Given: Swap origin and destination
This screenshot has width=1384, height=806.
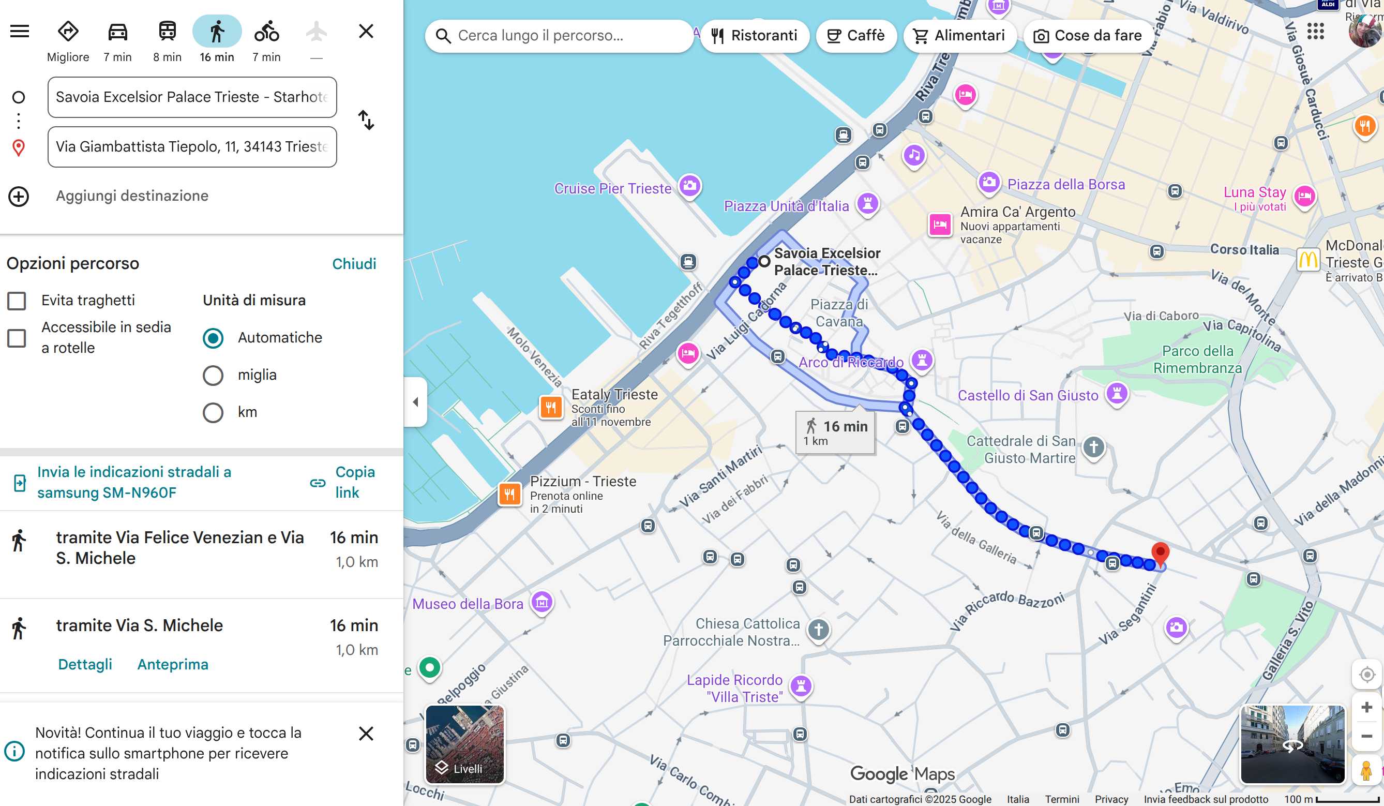Looking at the screenshot, I should pyautogui.click(x=366, y=120).
